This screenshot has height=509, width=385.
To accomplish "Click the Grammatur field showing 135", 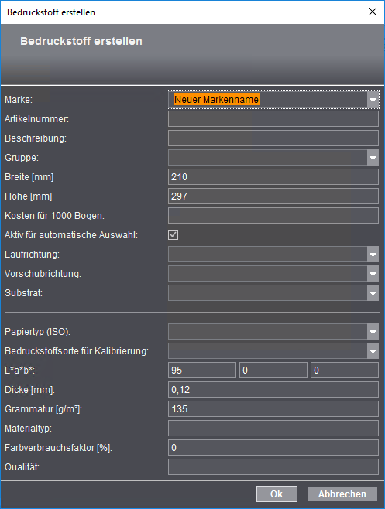I will pos(273,409).
